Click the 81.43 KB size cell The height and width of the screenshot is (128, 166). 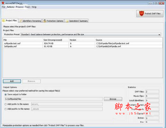coord(56,46)
